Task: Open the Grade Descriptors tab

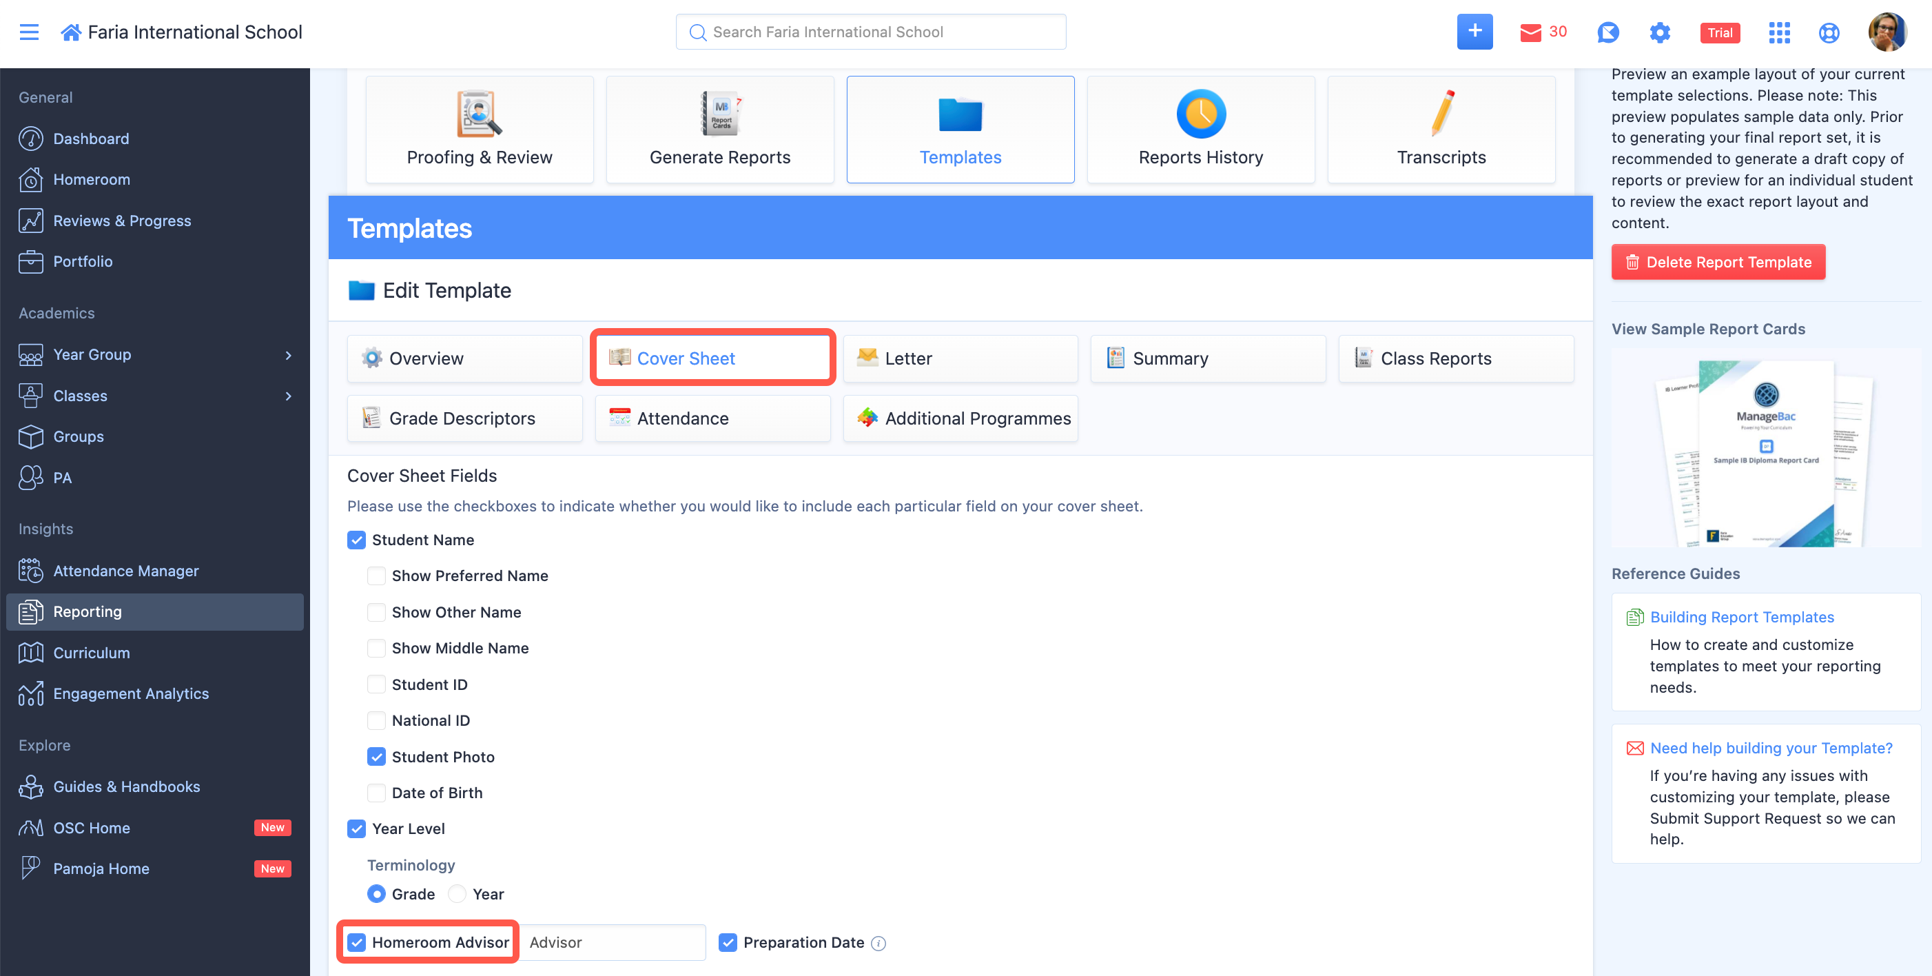Action: tap(464, 418)
